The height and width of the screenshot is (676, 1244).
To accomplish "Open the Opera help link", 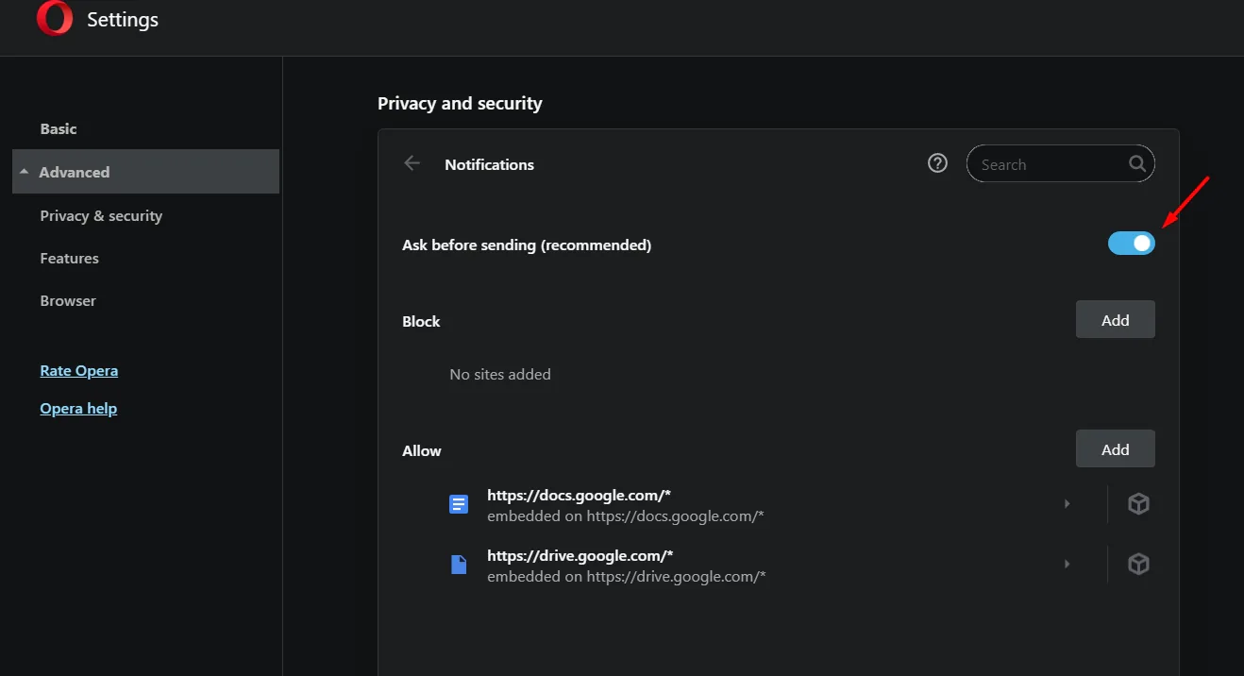I will coord(78,408).
